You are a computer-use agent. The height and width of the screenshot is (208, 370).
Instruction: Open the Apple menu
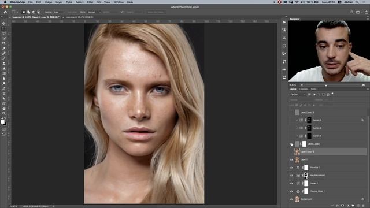click(x=5, y=2)
